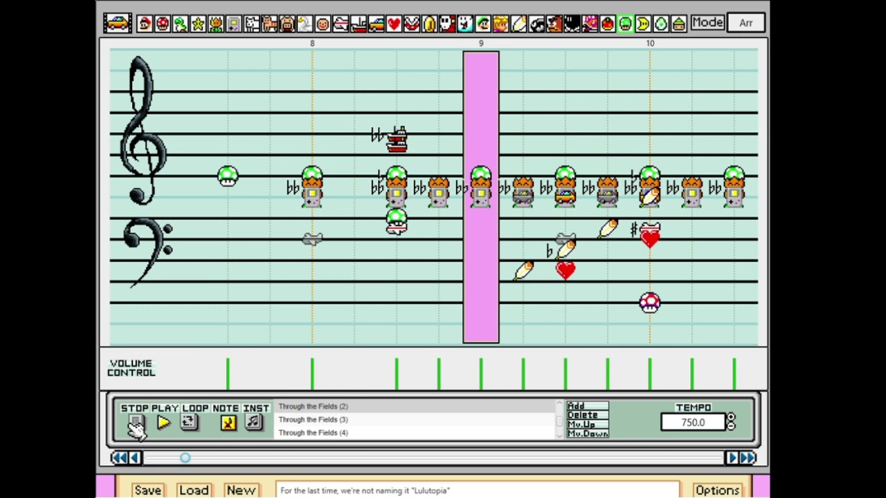Viewport: 886px width, 498px height.
Task: Select the Plane instrument
Action: click(341, 24)
